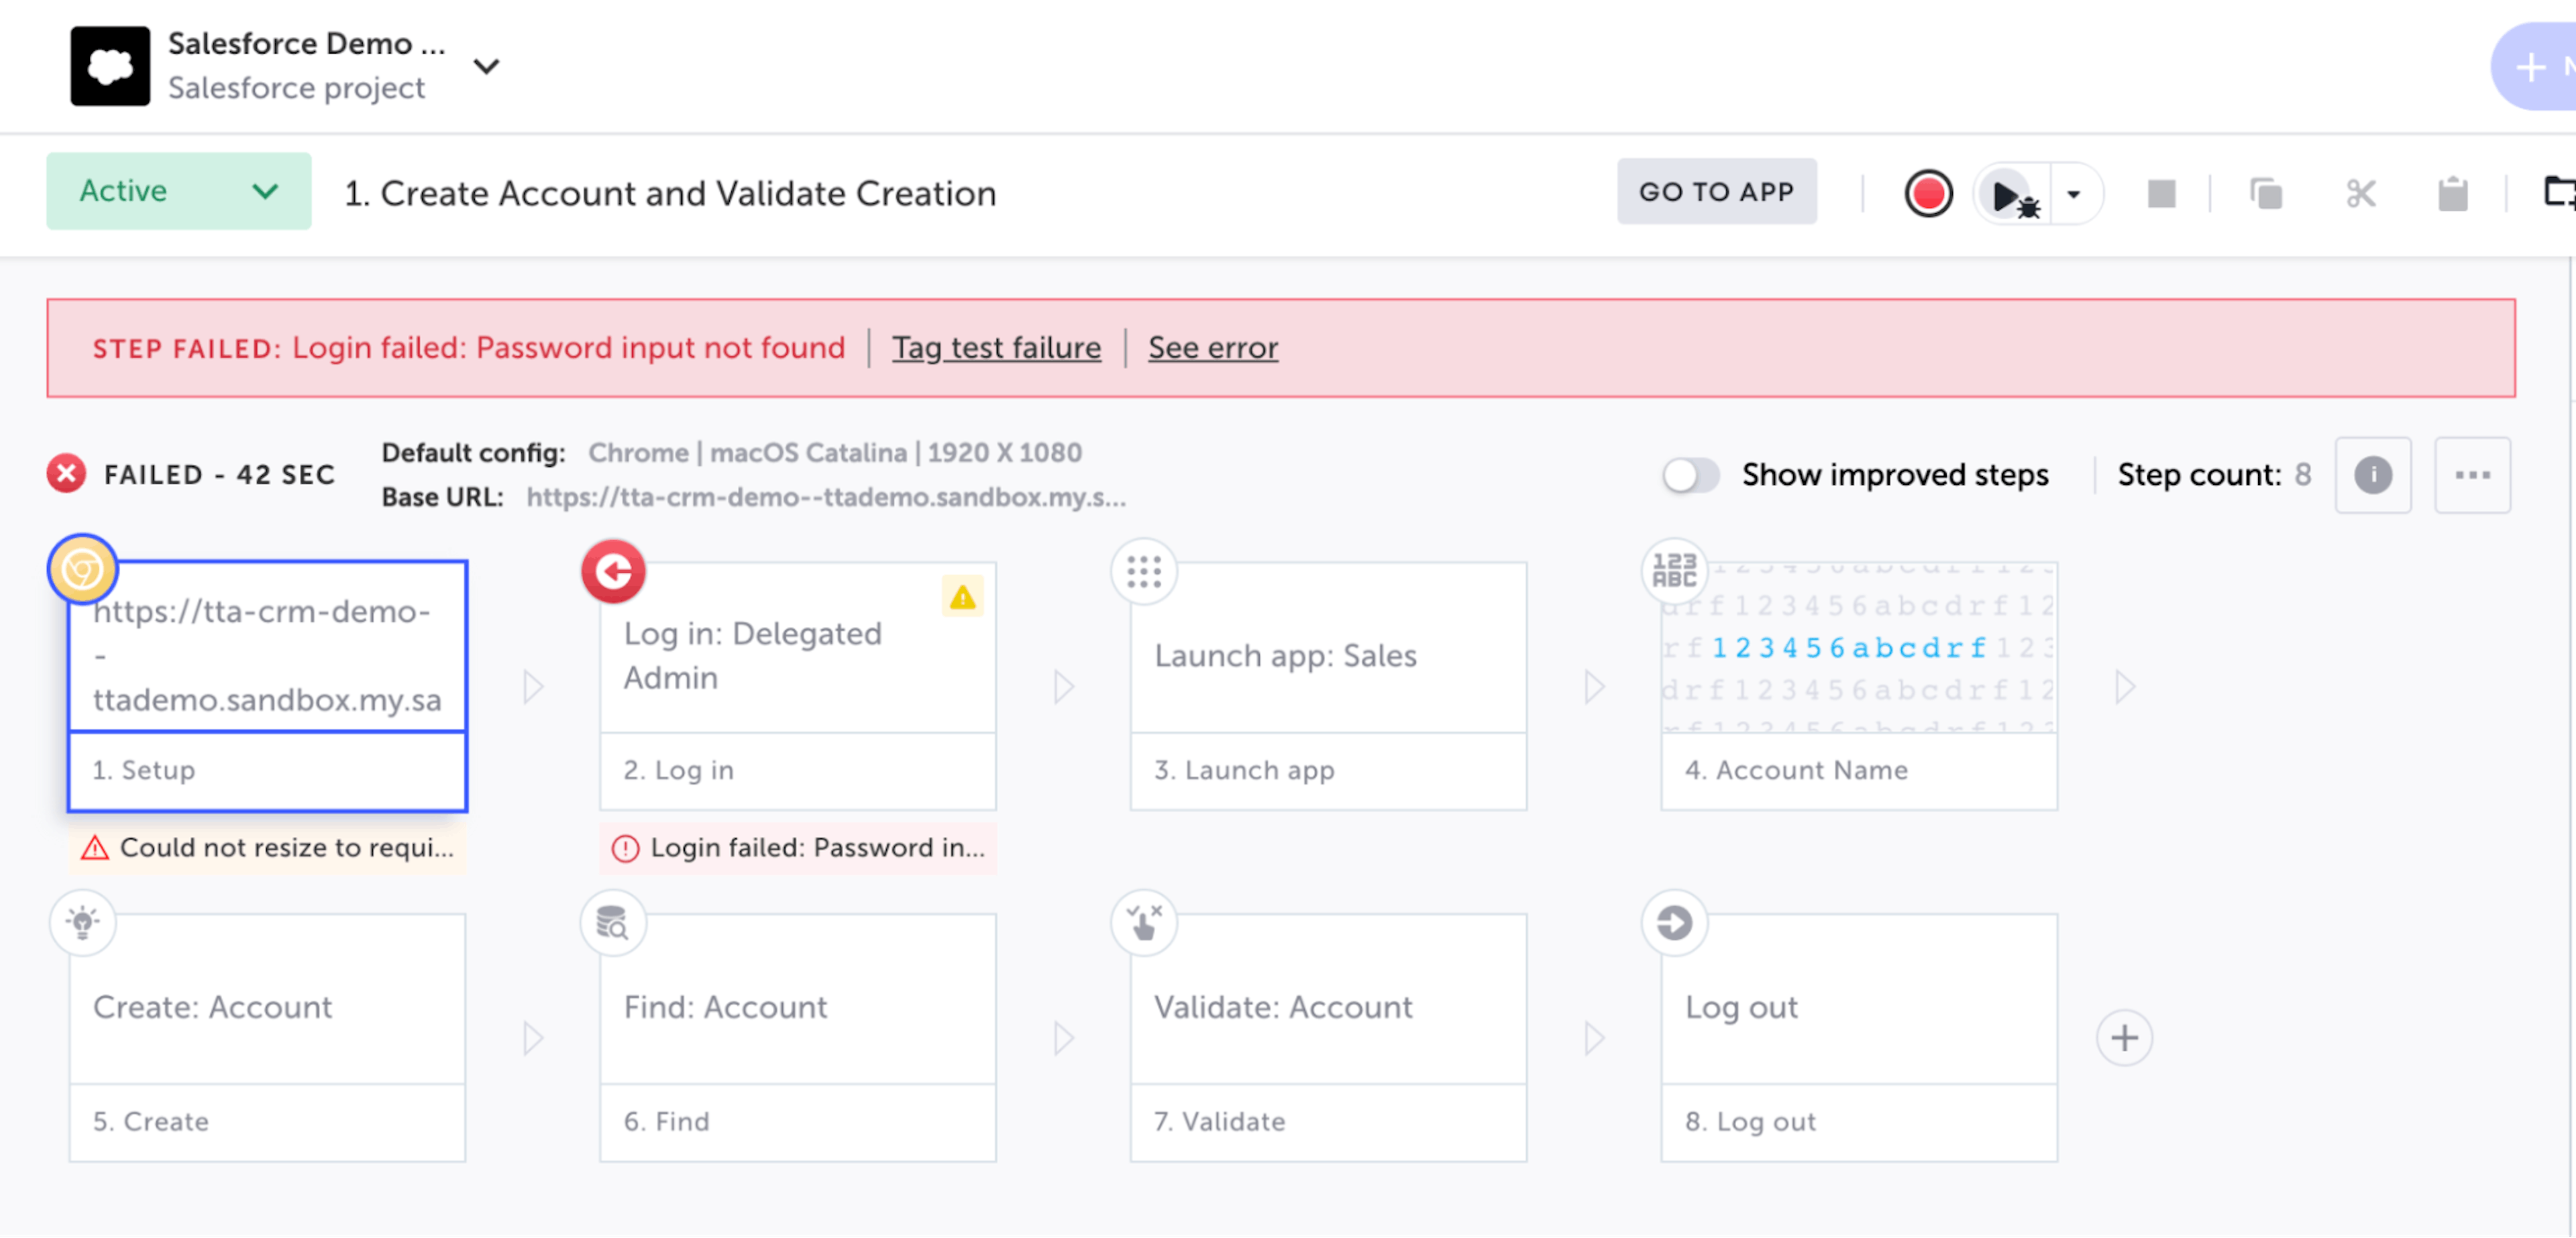Click the stop square icon
2576x1238 pixels.
[x=2161, y=194]
